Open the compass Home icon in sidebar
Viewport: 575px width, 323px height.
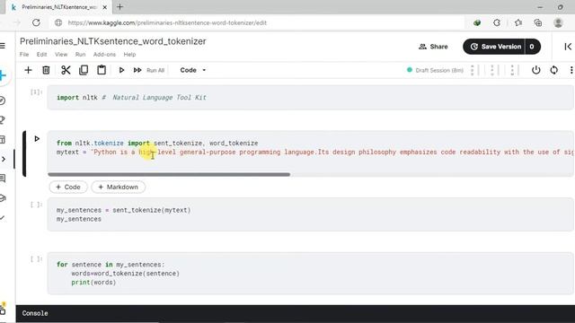(3, 100)
